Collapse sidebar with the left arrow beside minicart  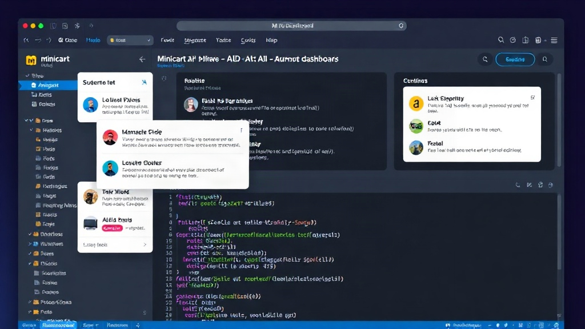point(142,59)
